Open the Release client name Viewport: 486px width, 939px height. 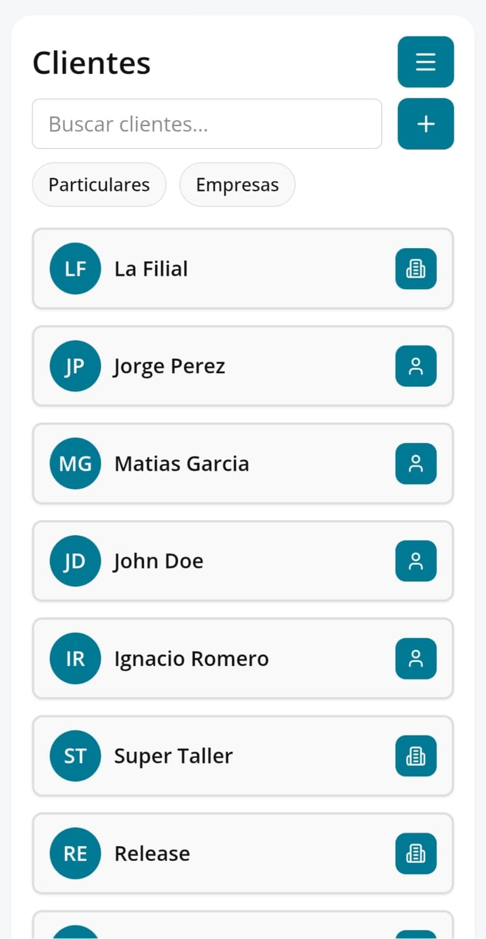pyautogui.click(x=152, y=853)
